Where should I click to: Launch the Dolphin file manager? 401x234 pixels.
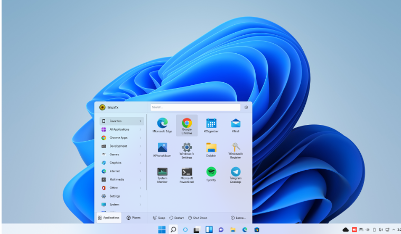point(211,150)
